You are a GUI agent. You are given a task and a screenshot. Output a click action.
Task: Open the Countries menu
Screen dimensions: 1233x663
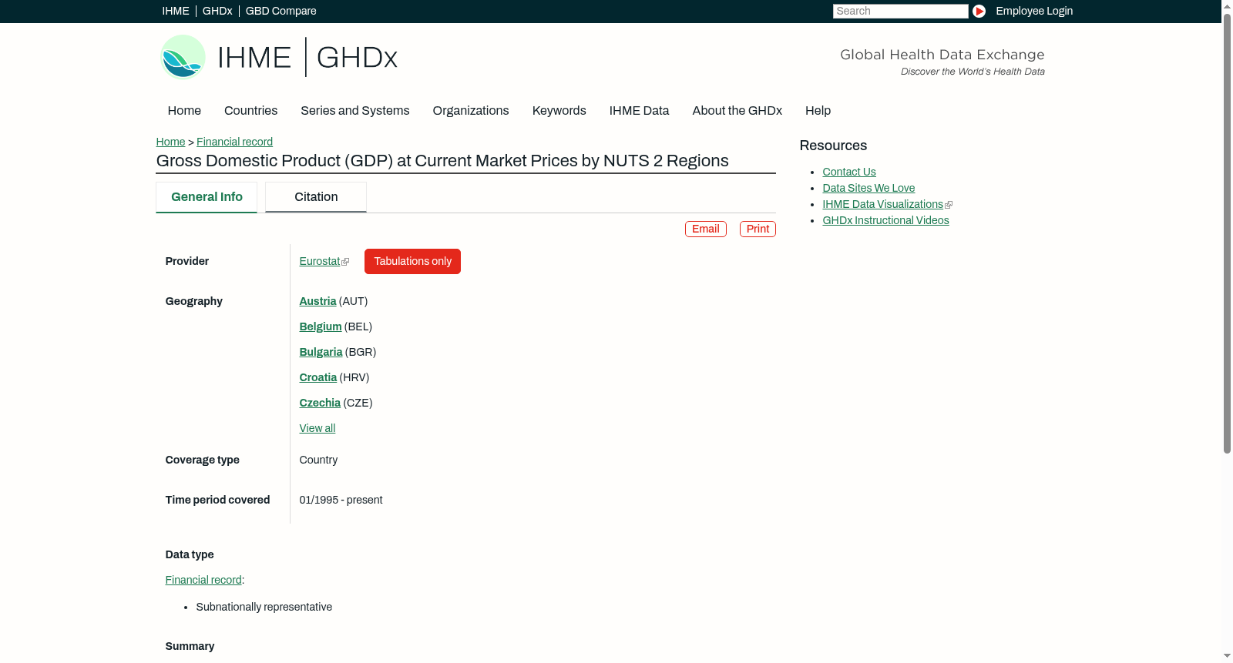(x=250, y=110)
